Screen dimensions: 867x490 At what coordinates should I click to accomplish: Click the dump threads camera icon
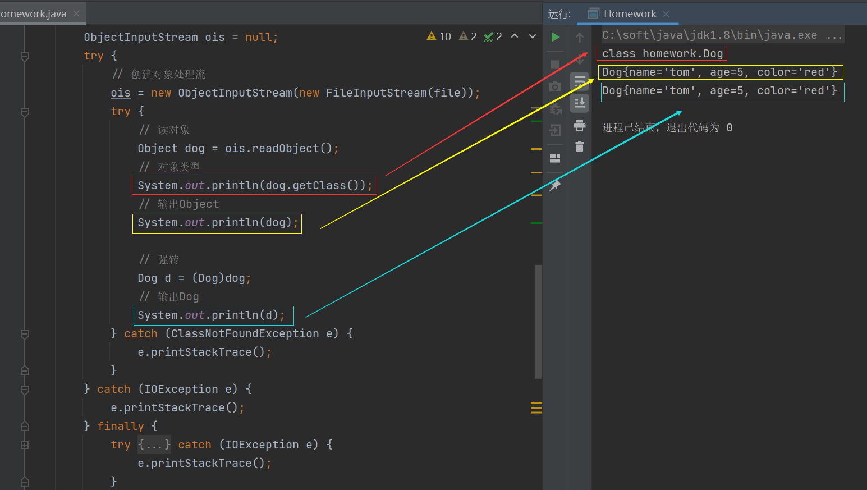555,86
